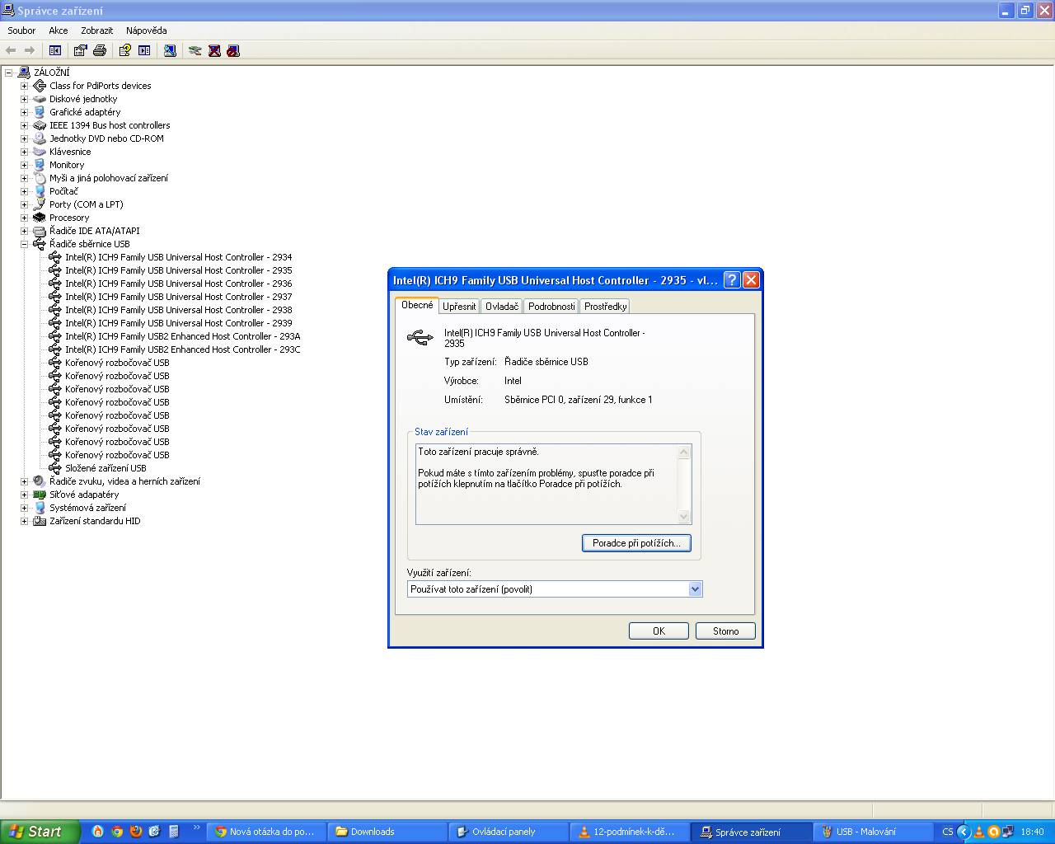Expand the Jednotky DVD nebo CD-ROM category
The image size is (1055, 844).
24,138
